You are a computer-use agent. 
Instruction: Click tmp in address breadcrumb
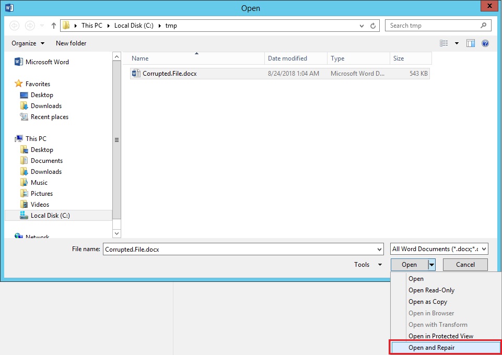171,26
